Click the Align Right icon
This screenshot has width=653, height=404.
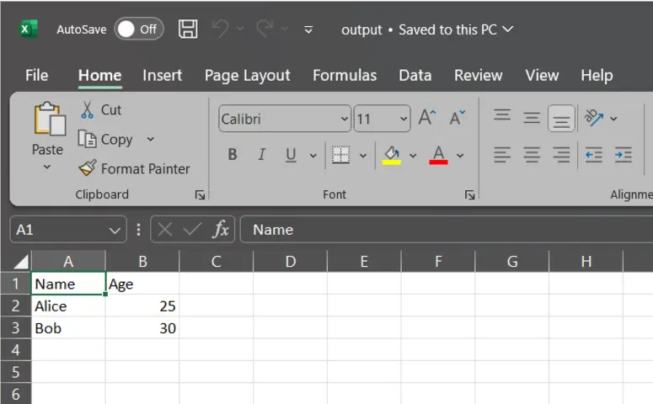[x=561, y=155]
